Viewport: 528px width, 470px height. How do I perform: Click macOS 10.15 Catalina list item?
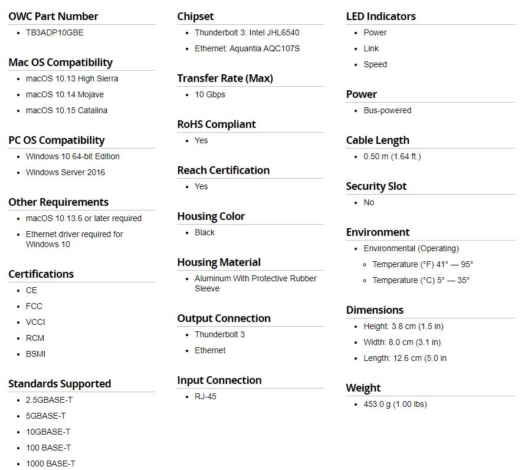click(x=66, y=110)
